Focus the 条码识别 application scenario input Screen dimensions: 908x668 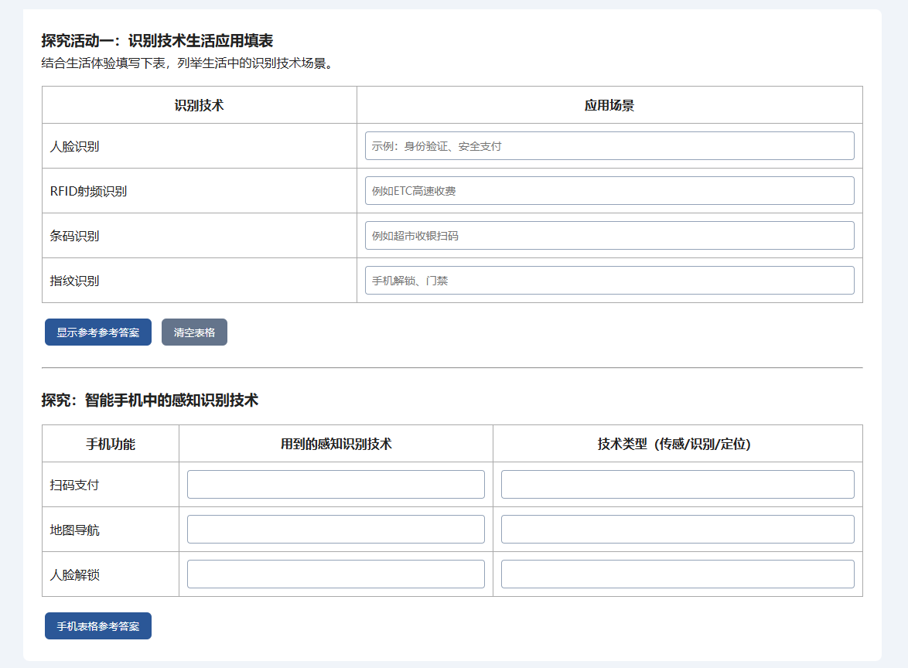(x=609, y=236)
